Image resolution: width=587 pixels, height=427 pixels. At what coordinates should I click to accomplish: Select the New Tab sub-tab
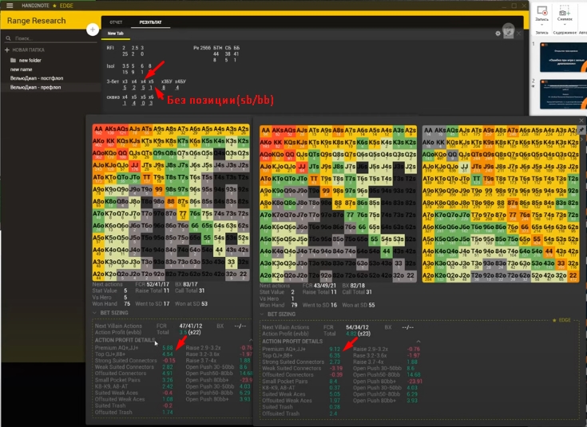pos(115,34)
